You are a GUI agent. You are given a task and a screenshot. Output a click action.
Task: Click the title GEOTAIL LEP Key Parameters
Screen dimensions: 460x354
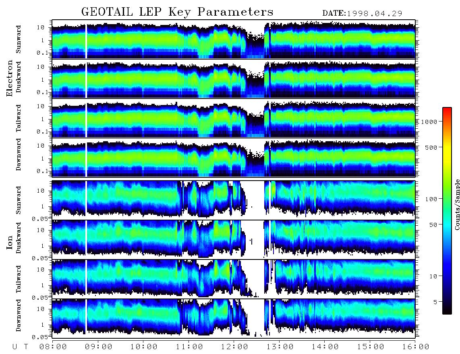[177, 12]
